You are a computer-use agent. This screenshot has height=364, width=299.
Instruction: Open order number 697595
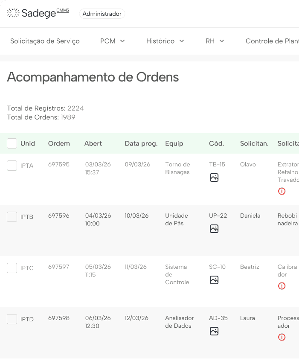[59, 165]
